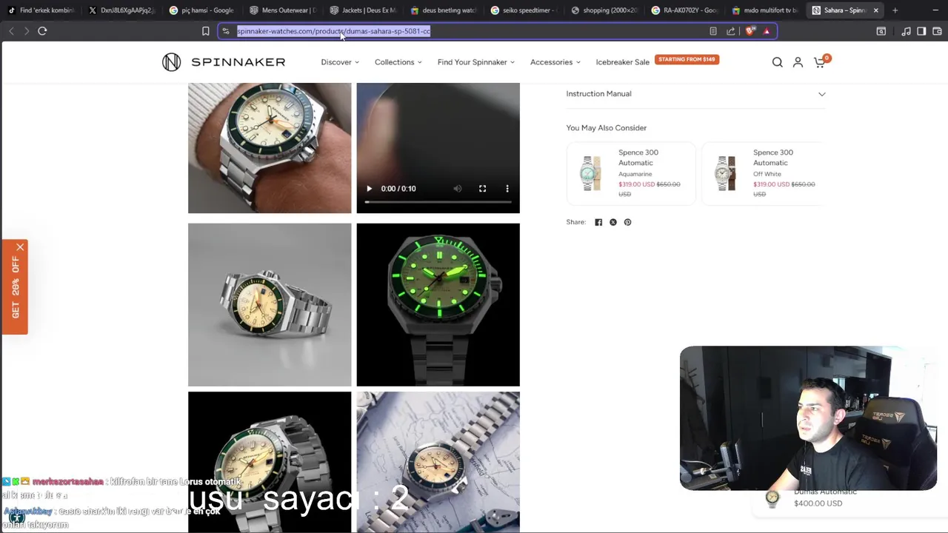The image size is (948, 533).
Task: Switch to the Mens Outerwear tab
Action: 282,10
